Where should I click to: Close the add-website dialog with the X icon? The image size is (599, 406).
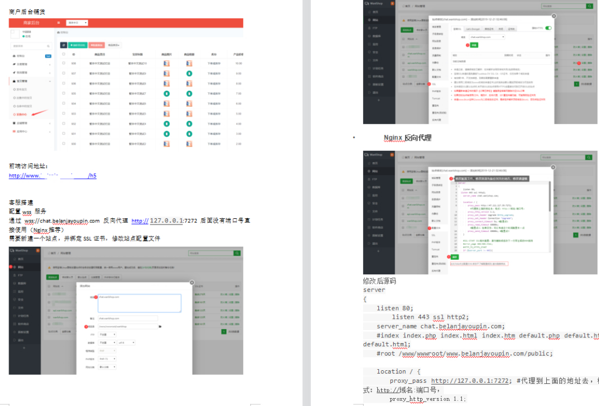[x=192, y=282]
